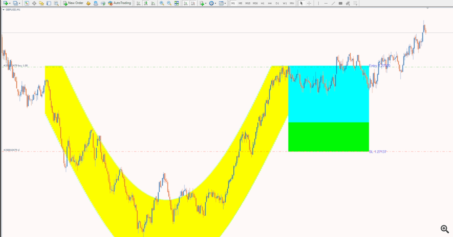
Task: Select the green rectangle on the chart
Action: [x=329, y=137]
